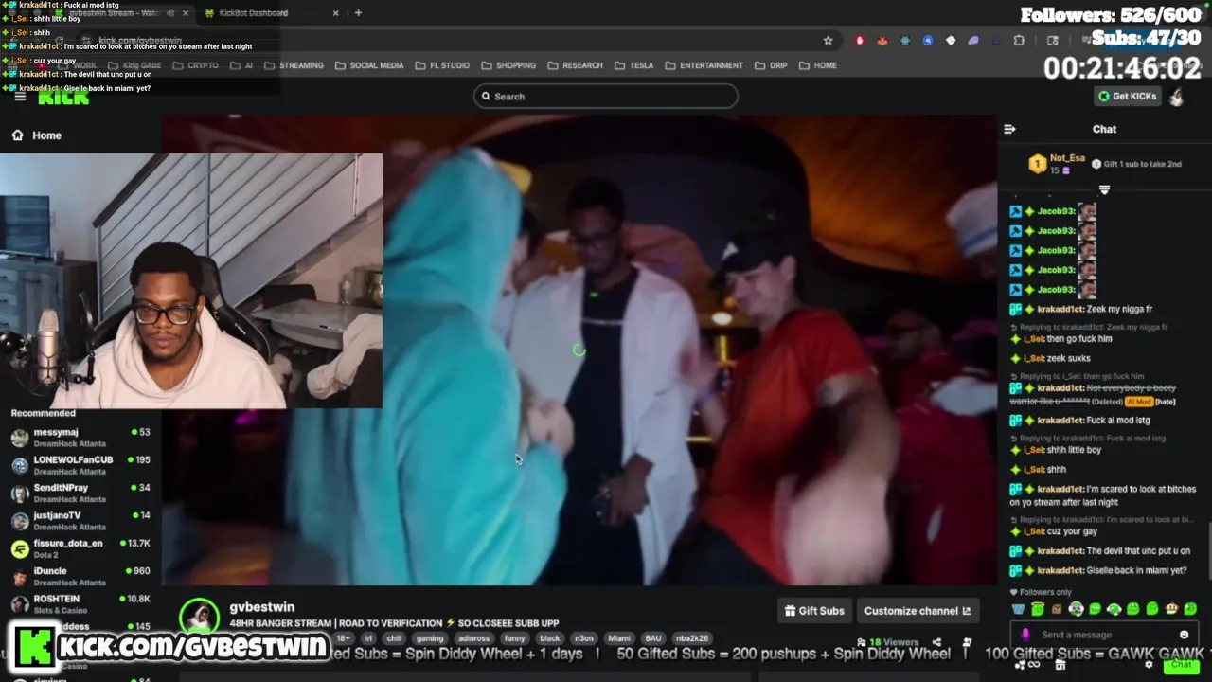This screenshot has height=682, width=1212.
Task: Open the TESLA bookmarks folder
Action: point(633,65)
